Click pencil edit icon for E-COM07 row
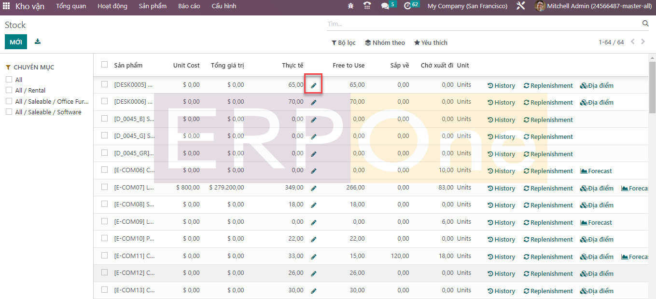The image size is (656, 299). [x=314, y=188]
